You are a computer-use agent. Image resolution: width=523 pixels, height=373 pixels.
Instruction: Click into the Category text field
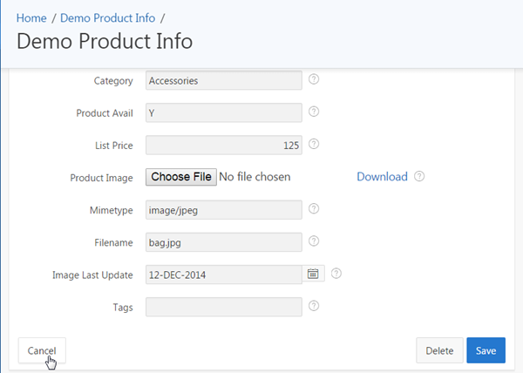tap(223, 80)
